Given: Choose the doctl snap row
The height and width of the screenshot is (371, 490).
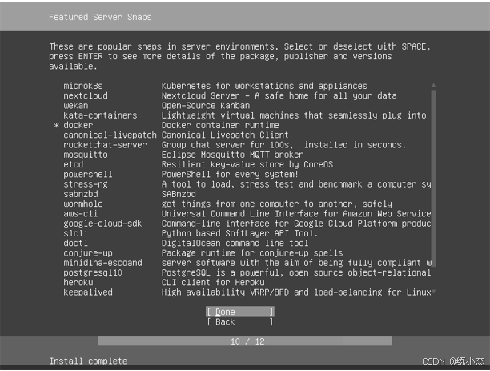Looking at the screenshot, I should 243,244.
